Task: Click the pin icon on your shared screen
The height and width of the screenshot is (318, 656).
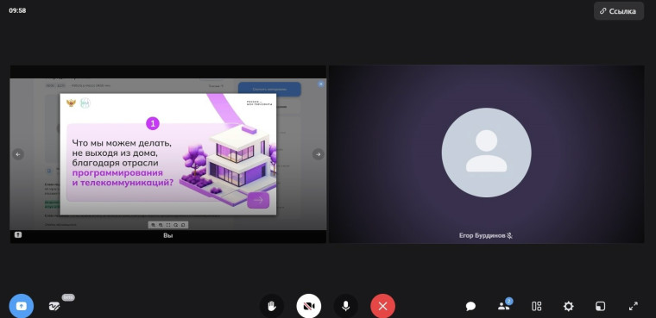Action: pyautogui.click(x=18, y=235)
